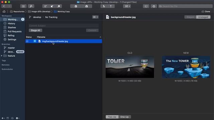This screenshot has width=214, height=120.
Task: Click the develop branch label in header
Action: (37, 17)
